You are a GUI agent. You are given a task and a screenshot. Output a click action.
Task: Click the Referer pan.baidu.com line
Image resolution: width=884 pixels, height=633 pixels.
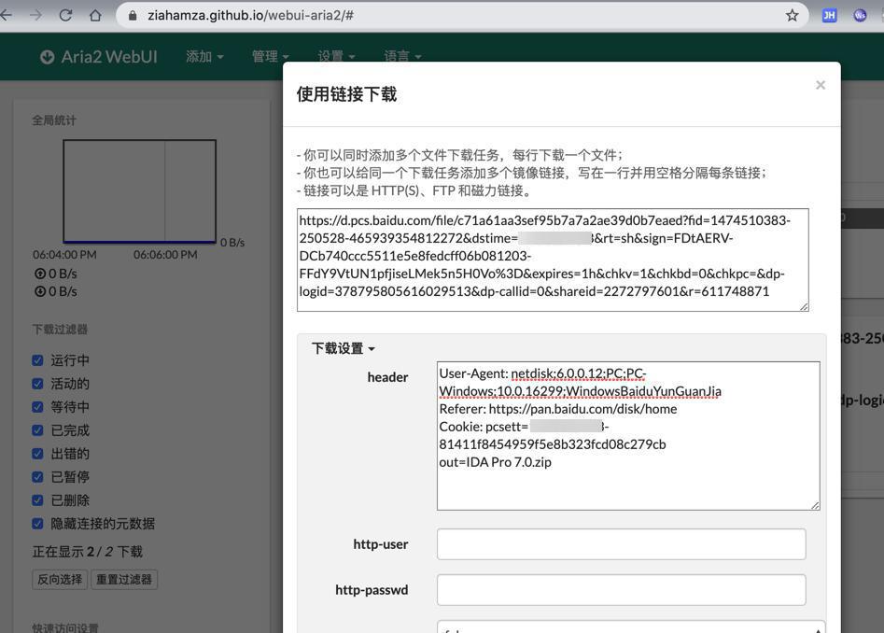tap(558, 409)
